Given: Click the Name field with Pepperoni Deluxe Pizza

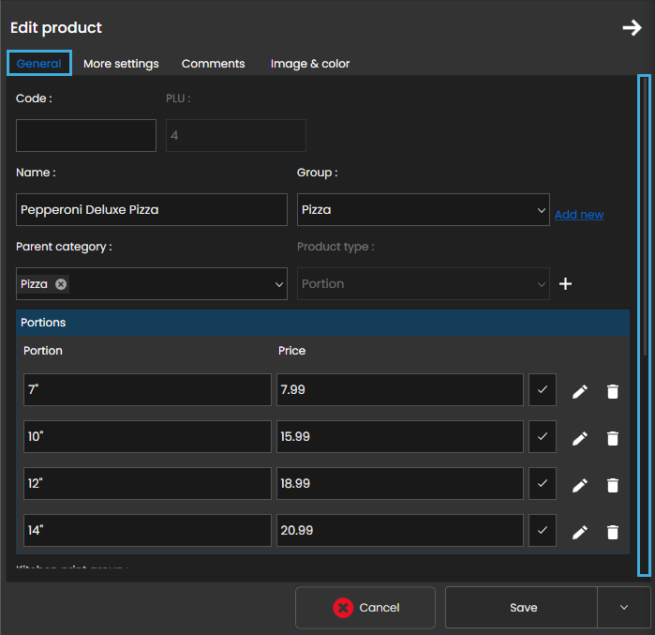Looking at the screenshot, I should (152, 210).
